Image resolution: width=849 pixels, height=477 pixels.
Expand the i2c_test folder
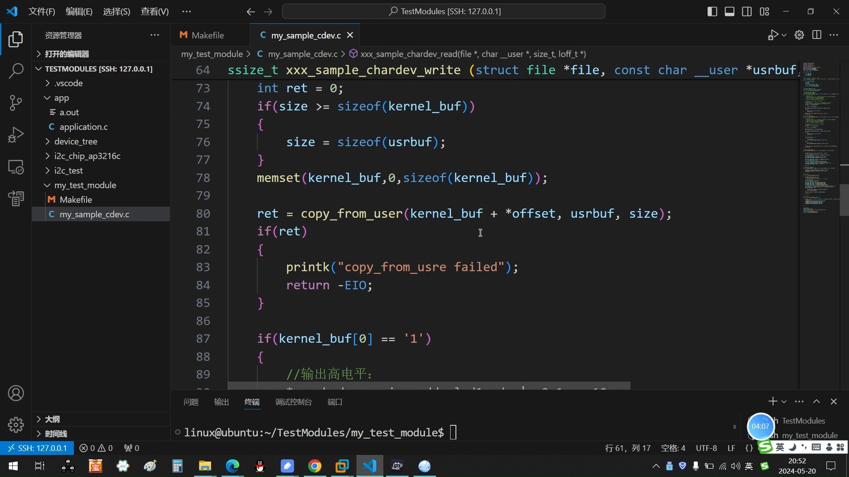(101, 170)
